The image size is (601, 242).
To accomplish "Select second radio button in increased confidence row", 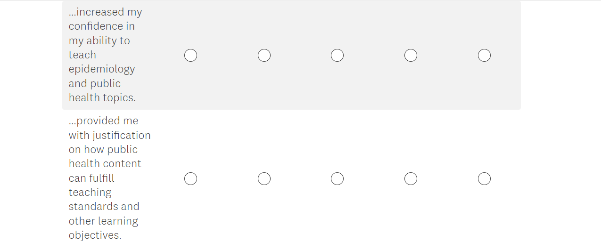I will [x=264, y=56].
